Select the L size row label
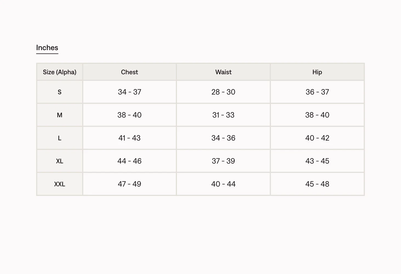Viewport: 401px width, 274px height. (x=60, y=138)
